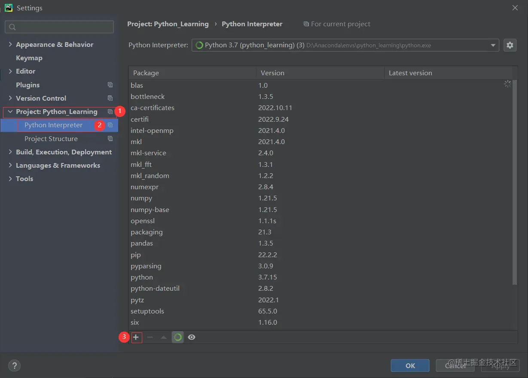Toggle the Use Conda package manager icon

(178, 337)
